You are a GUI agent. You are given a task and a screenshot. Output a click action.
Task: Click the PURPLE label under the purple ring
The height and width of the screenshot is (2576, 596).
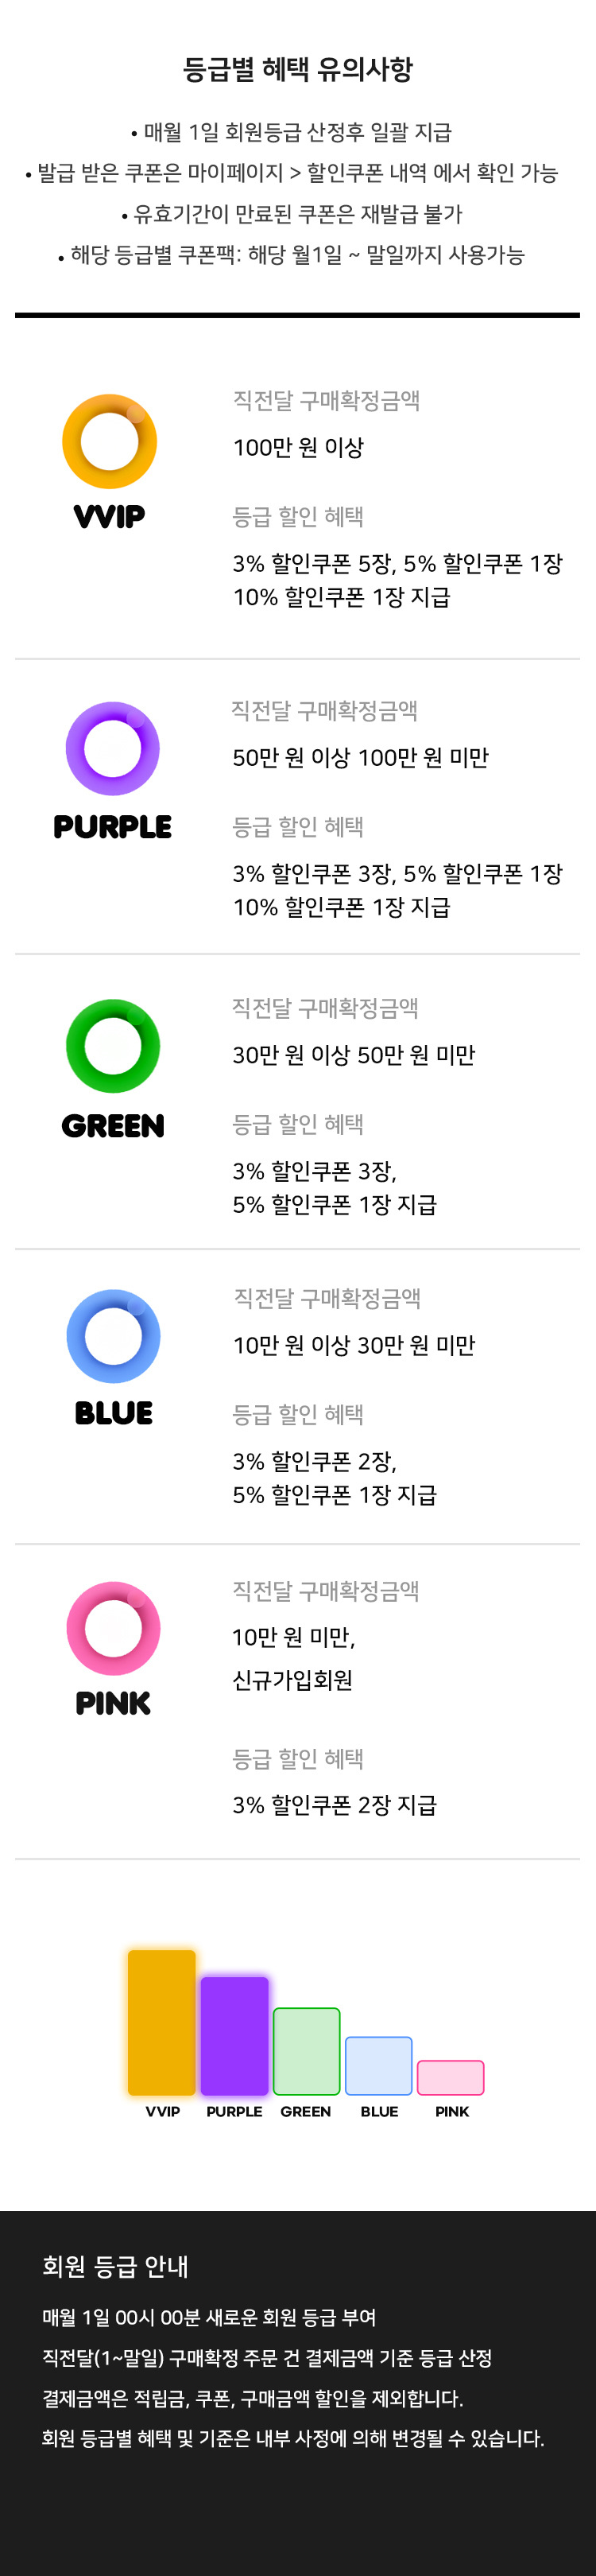pyautogui.click(x=113, y=827)
